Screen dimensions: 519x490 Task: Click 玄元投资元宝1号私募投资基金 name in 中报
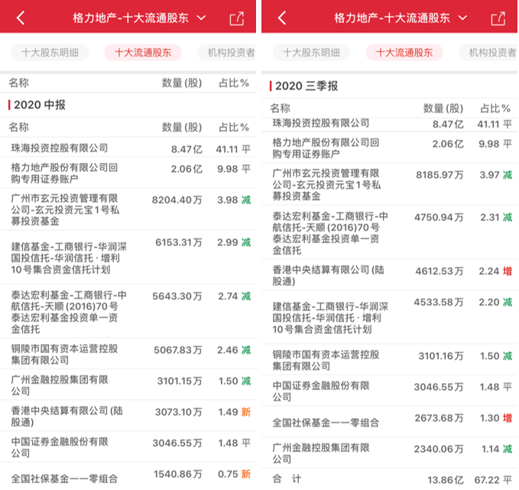tap(65, 209)
